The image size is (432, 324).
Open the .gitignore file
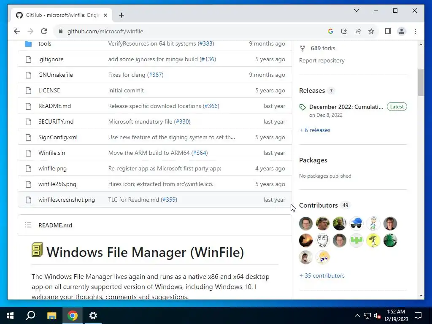click(x=51, y=59)
